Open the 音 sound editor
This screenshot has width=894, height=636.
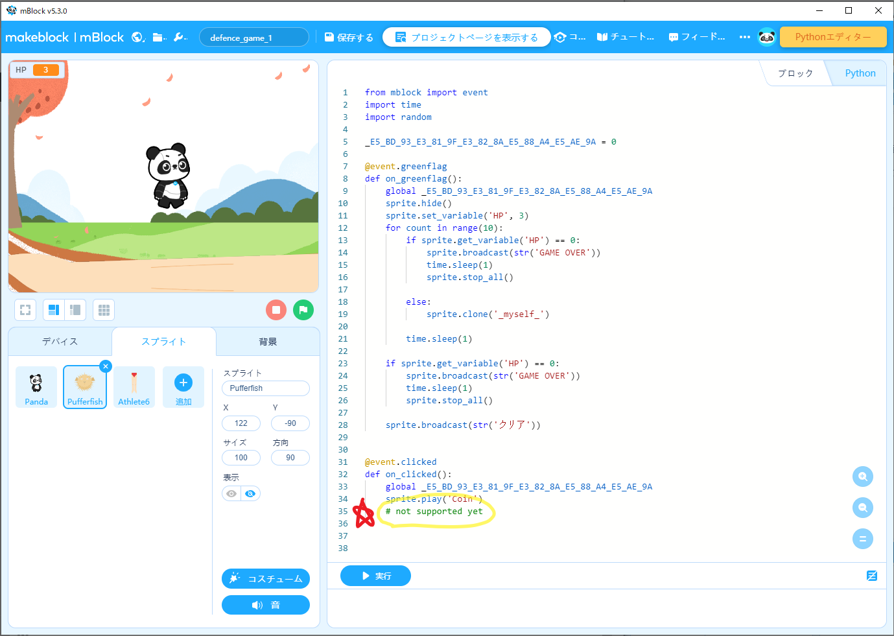point(266,605)
